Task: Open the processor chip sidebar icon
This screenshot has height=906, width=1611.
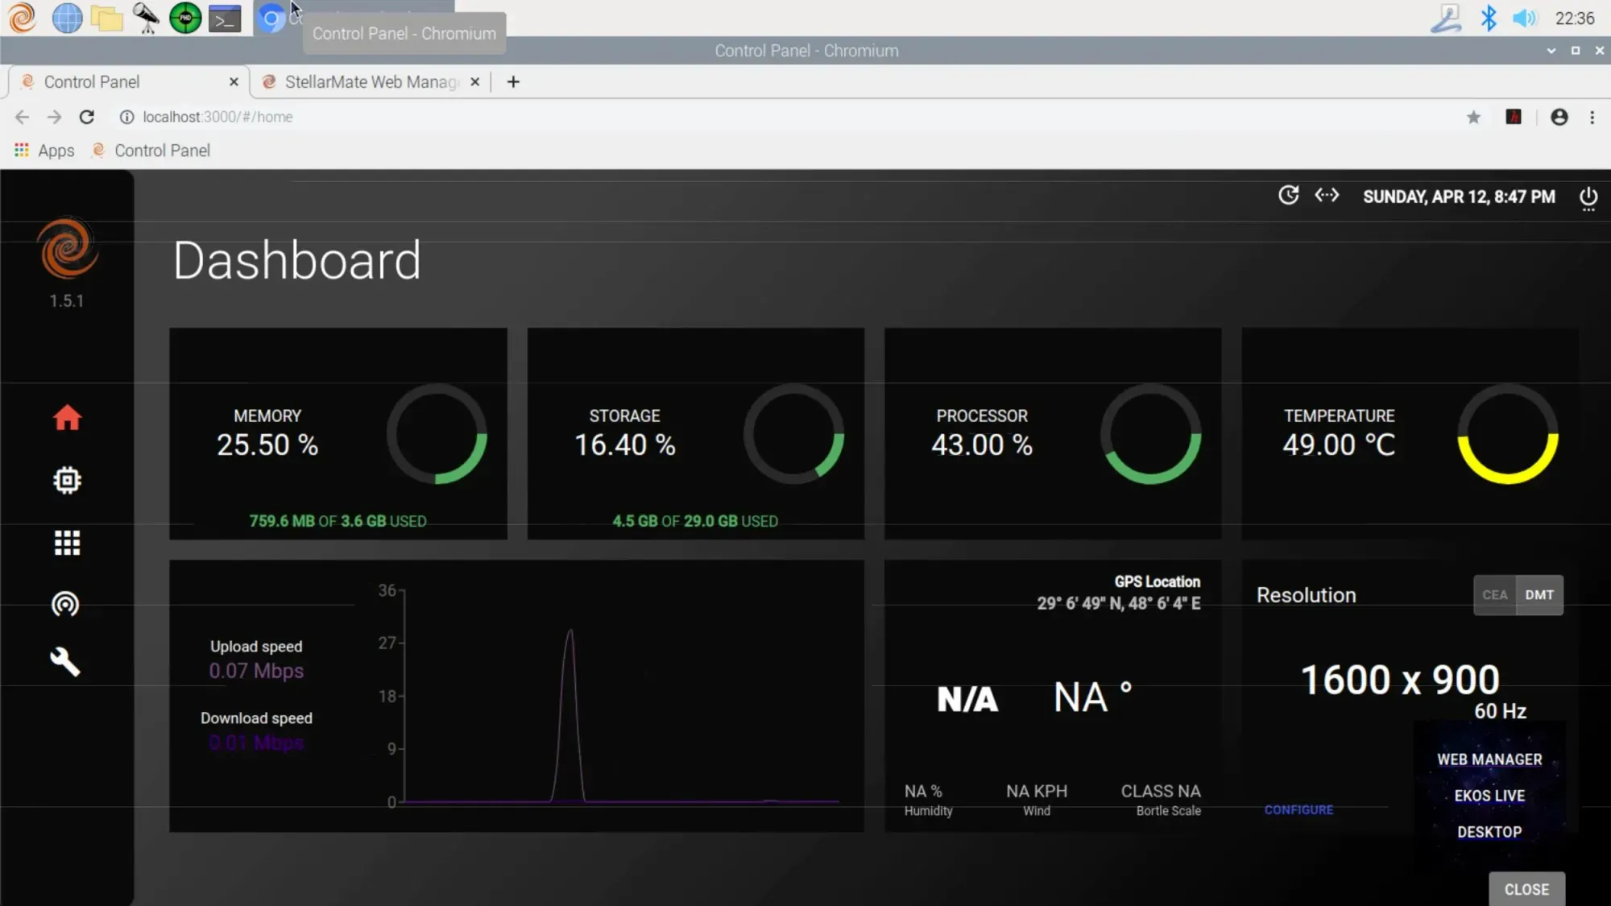Action: [x=67, y=481]
